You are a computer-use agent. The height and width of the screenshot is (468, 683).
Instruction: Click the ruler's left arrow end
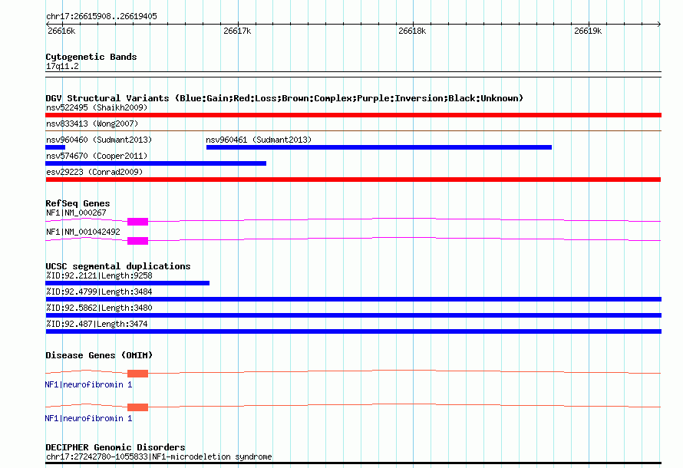pyautogui.click(x=48, y=24)
